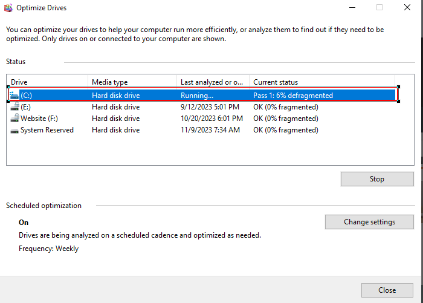Click date 10/20/2023 6:01 PM
Screen dimensions: 423x303
[211, 119]
